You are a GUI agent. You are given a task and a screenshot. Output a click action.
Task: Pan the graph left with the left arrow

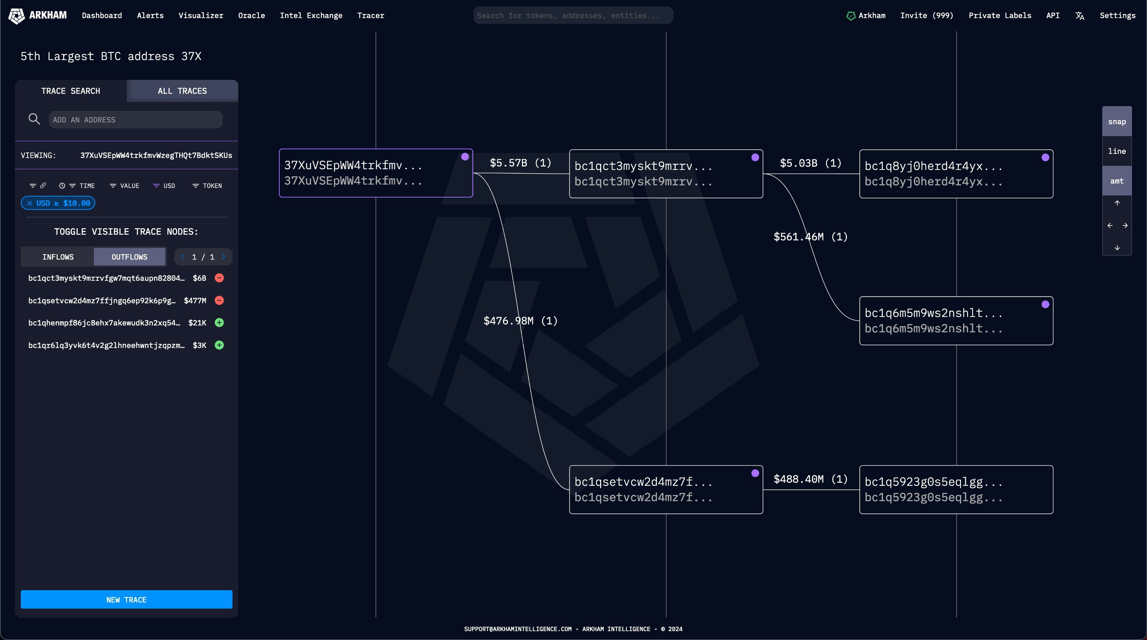[x=1109, y=226]
